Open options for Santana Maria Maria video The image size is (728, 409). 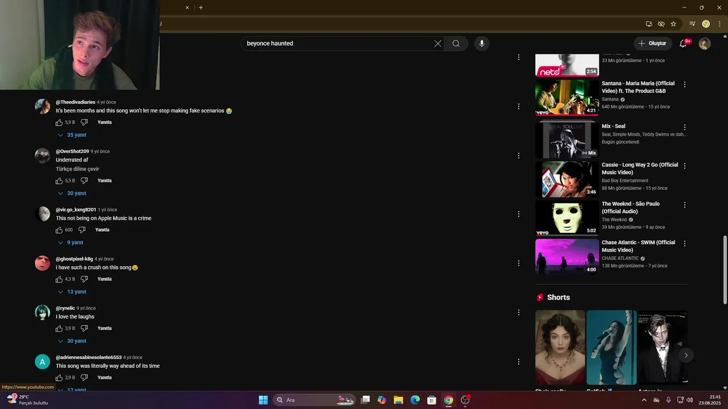coord(685,85)
